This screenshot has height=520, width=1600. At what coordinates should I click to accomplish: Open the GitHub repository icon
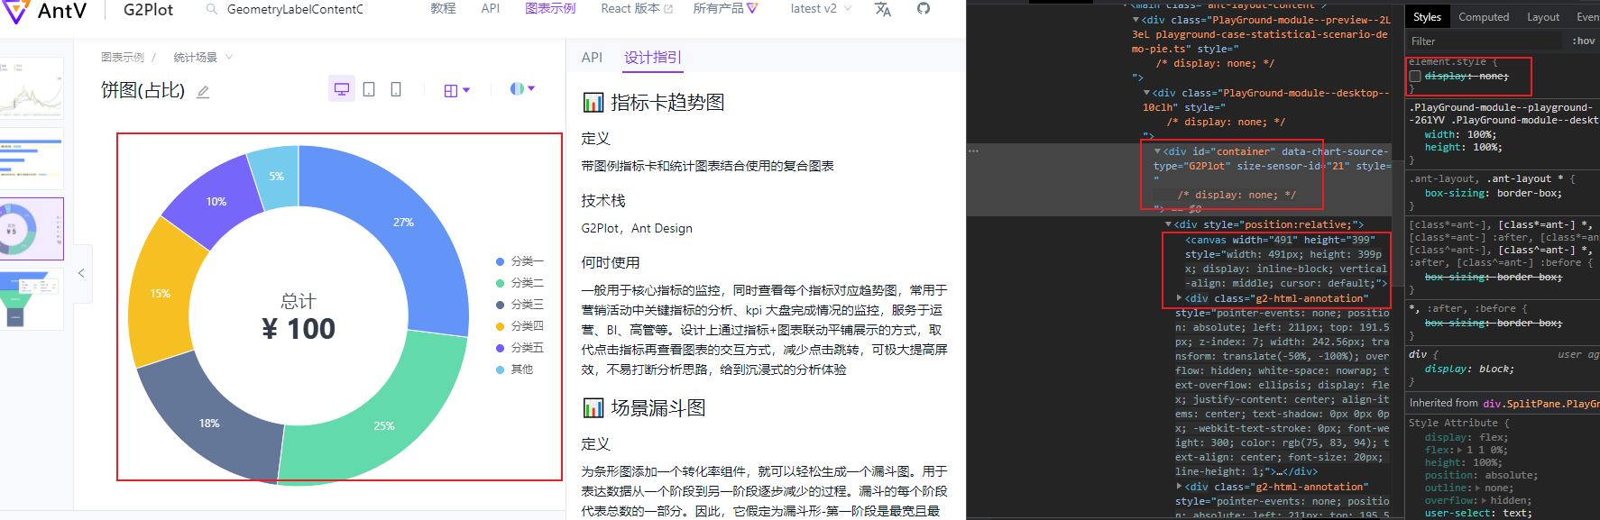924,8
